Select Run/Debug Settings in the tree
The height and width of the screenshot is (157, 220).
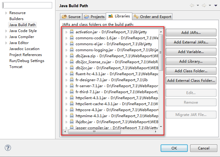pyautogui.click(x=27, y=61)
